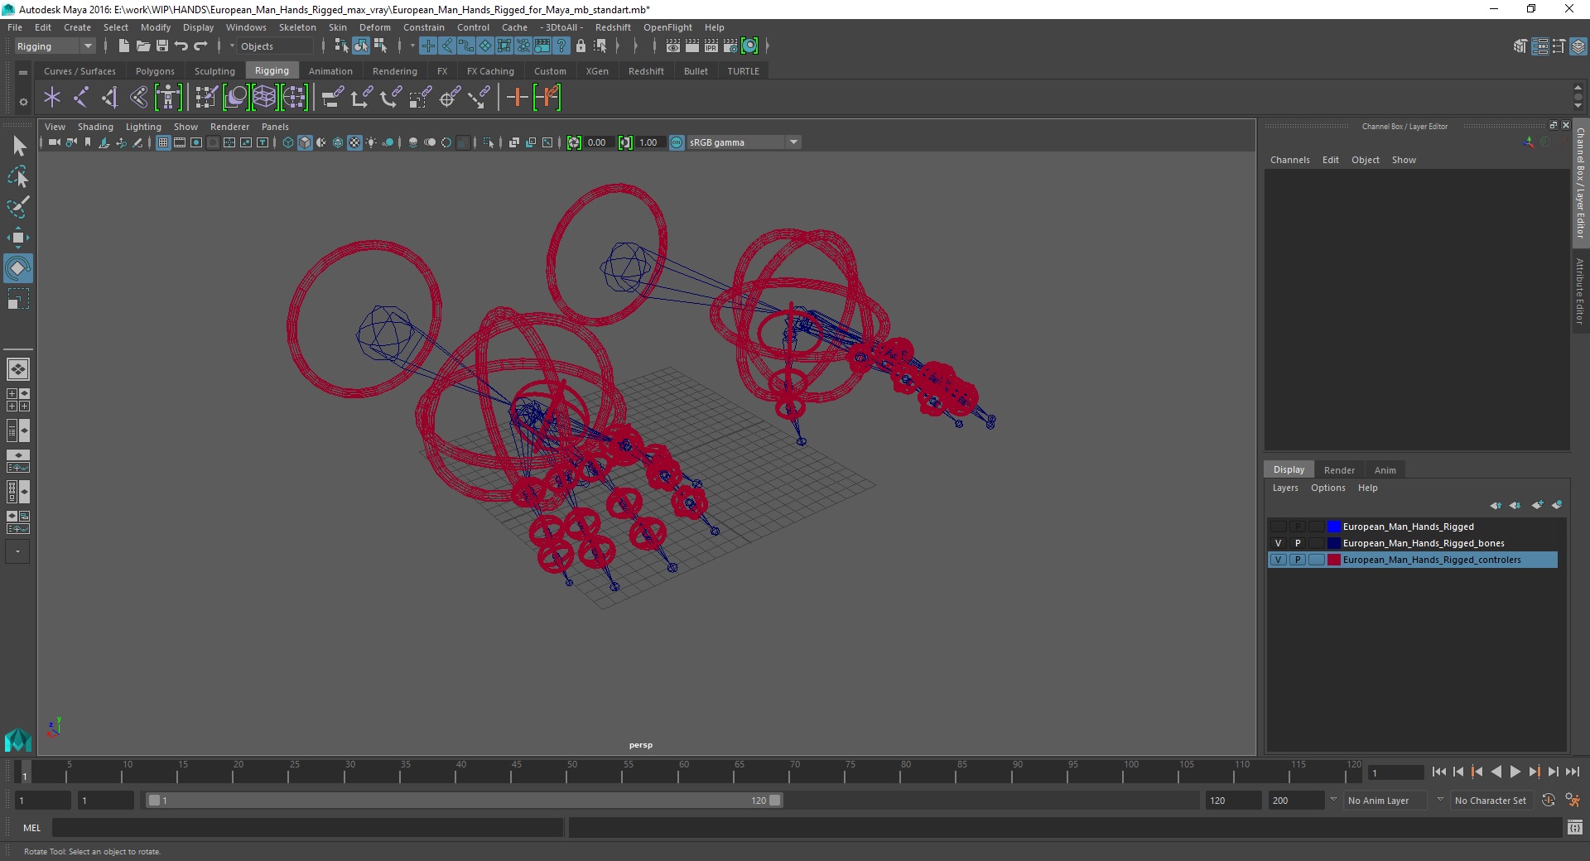
Task: Click the Parent Constraint shelf icon
Action: pyautogui.click(x=333, y=98)
